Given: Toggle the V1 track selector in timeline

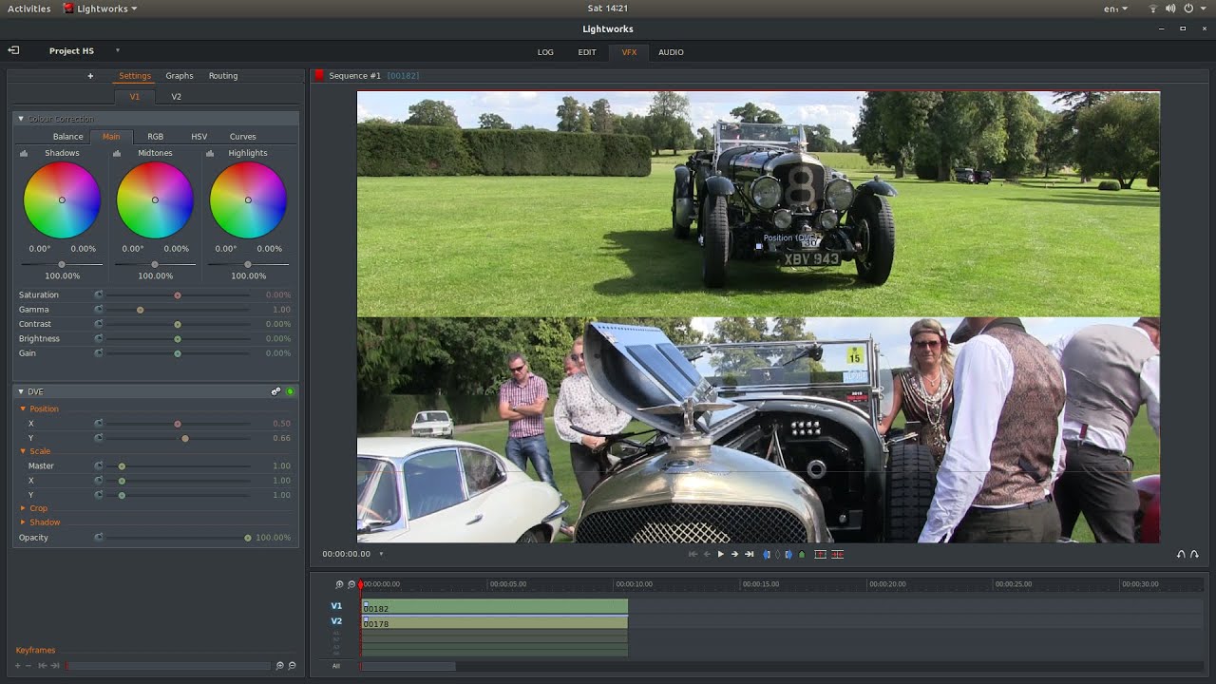Looking at the screenshot, I should (x=336, y=606).
